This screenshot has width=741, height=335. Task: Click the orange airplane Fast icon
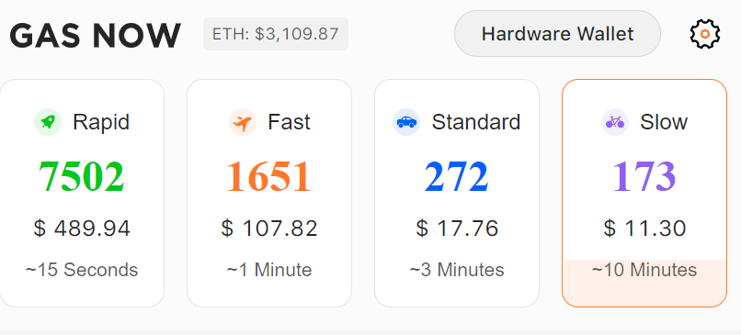pyautogui.click(x=243, y=122)
